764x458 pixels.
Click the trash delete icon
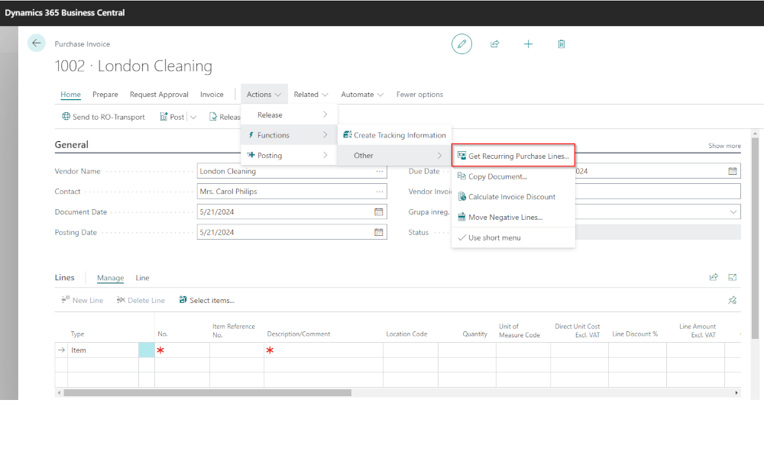tap(562, 44)
